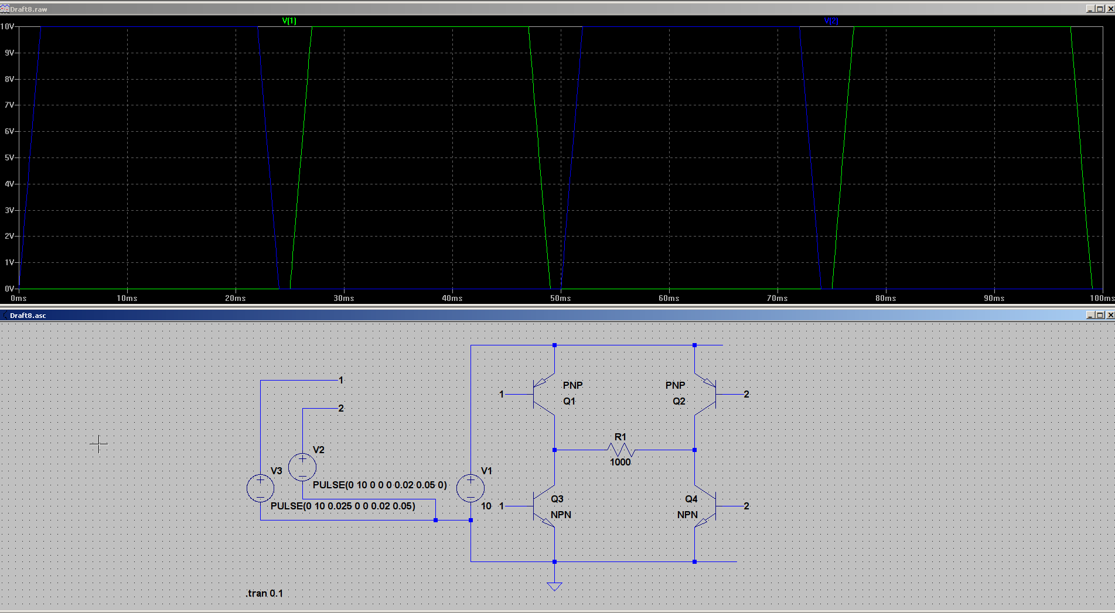Click the ground symbol below the circuit
The image size is (1115, 613).
[x=554, y=585]
